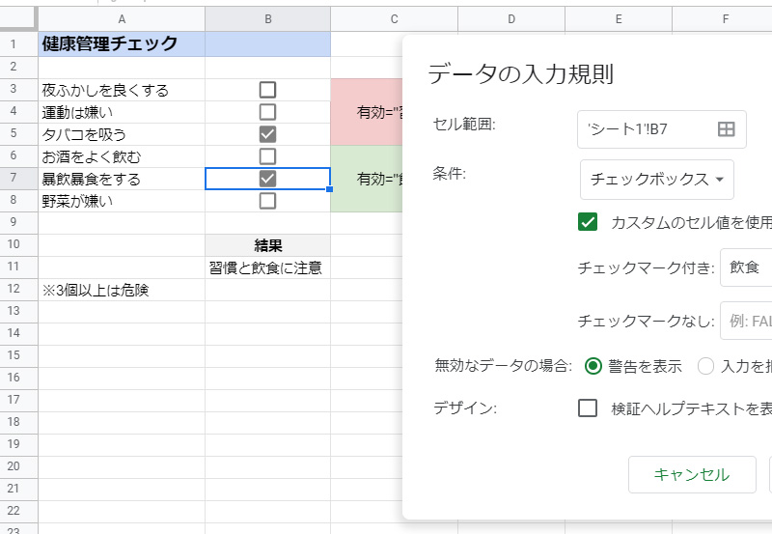This screenshot has height=534, width=772.
Task: Tick the 野菜が嫌い checkbox
Action: pos(267,201)
